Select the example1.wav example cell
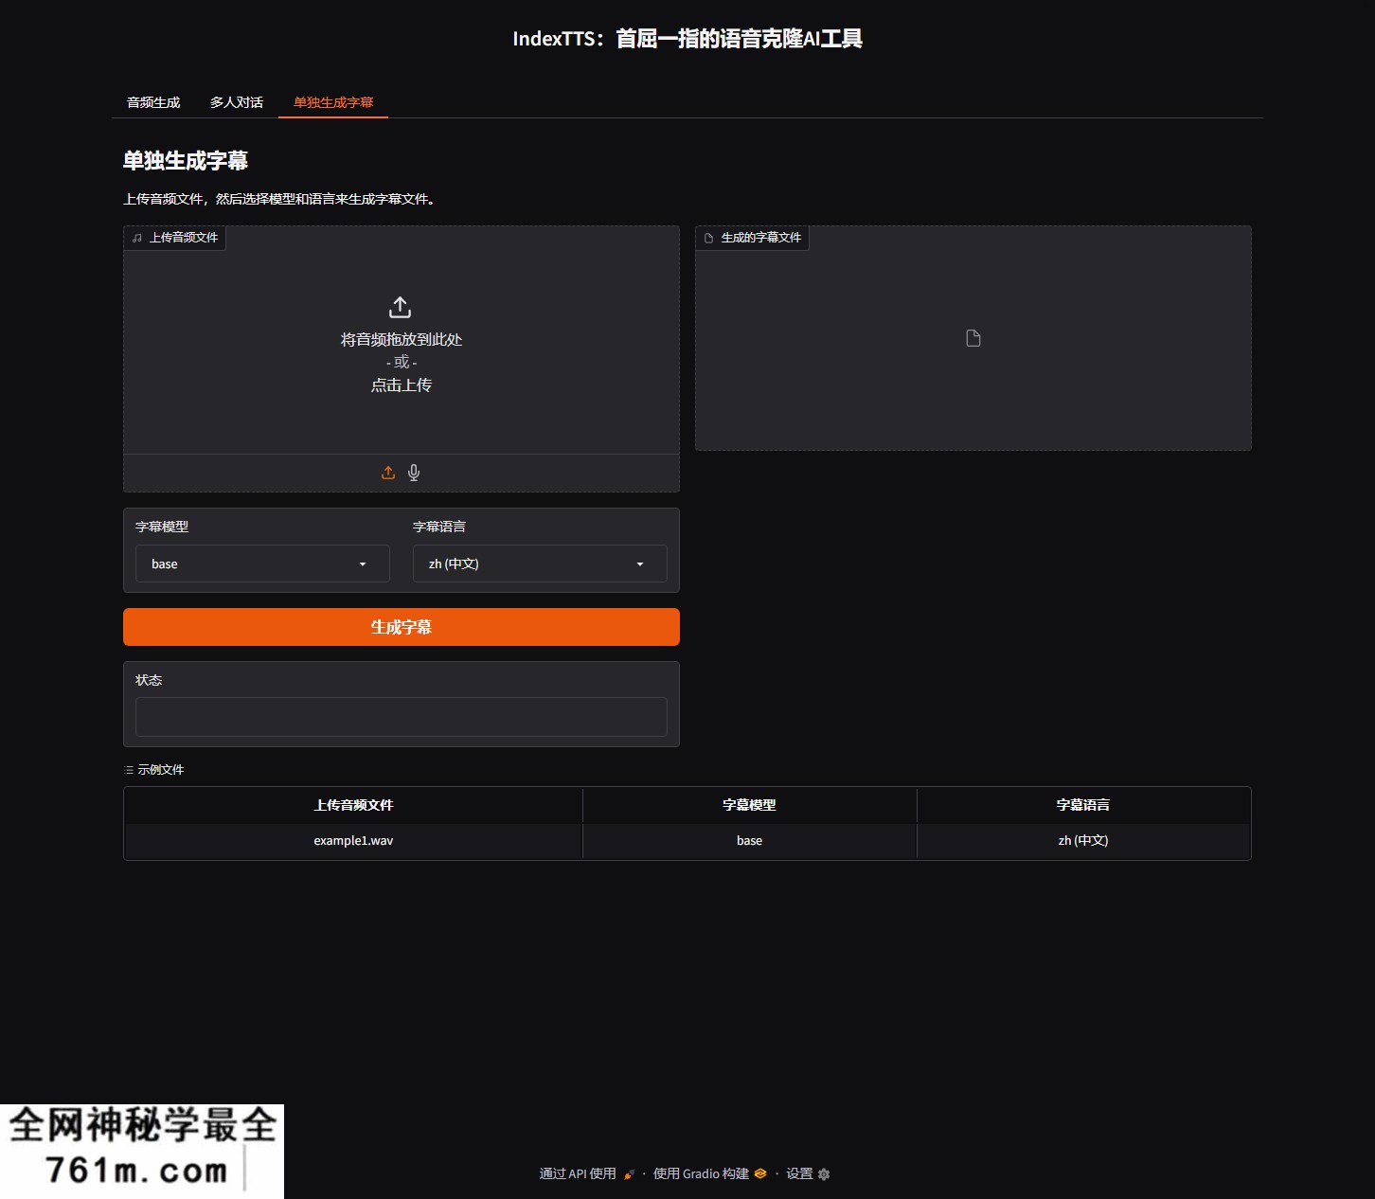The height and width of the screenshot is (1199, 1375). pos(353,841)
